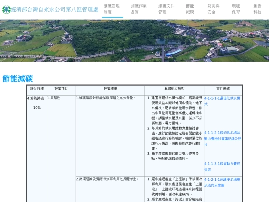Click list item 建置合理供水操作模式
Viewport: 269px width, 202px height.
point(177,110)
